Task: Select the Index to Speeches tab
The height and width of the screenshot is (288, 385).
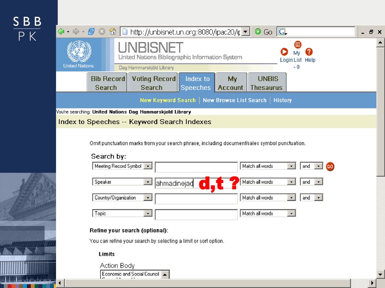Action: pos(197,82)
